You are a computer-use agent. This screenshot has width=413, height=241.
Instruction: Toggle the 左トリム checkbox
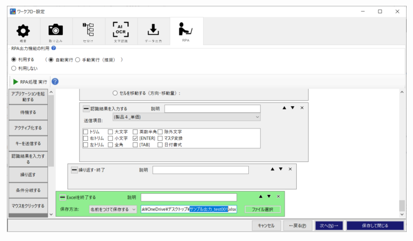85,145
